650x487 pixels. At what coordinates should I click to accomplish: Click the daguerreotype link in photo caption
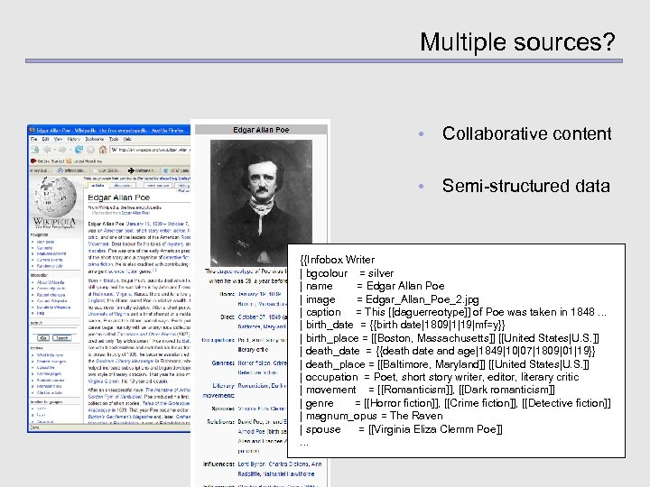[x=234, y=271]
